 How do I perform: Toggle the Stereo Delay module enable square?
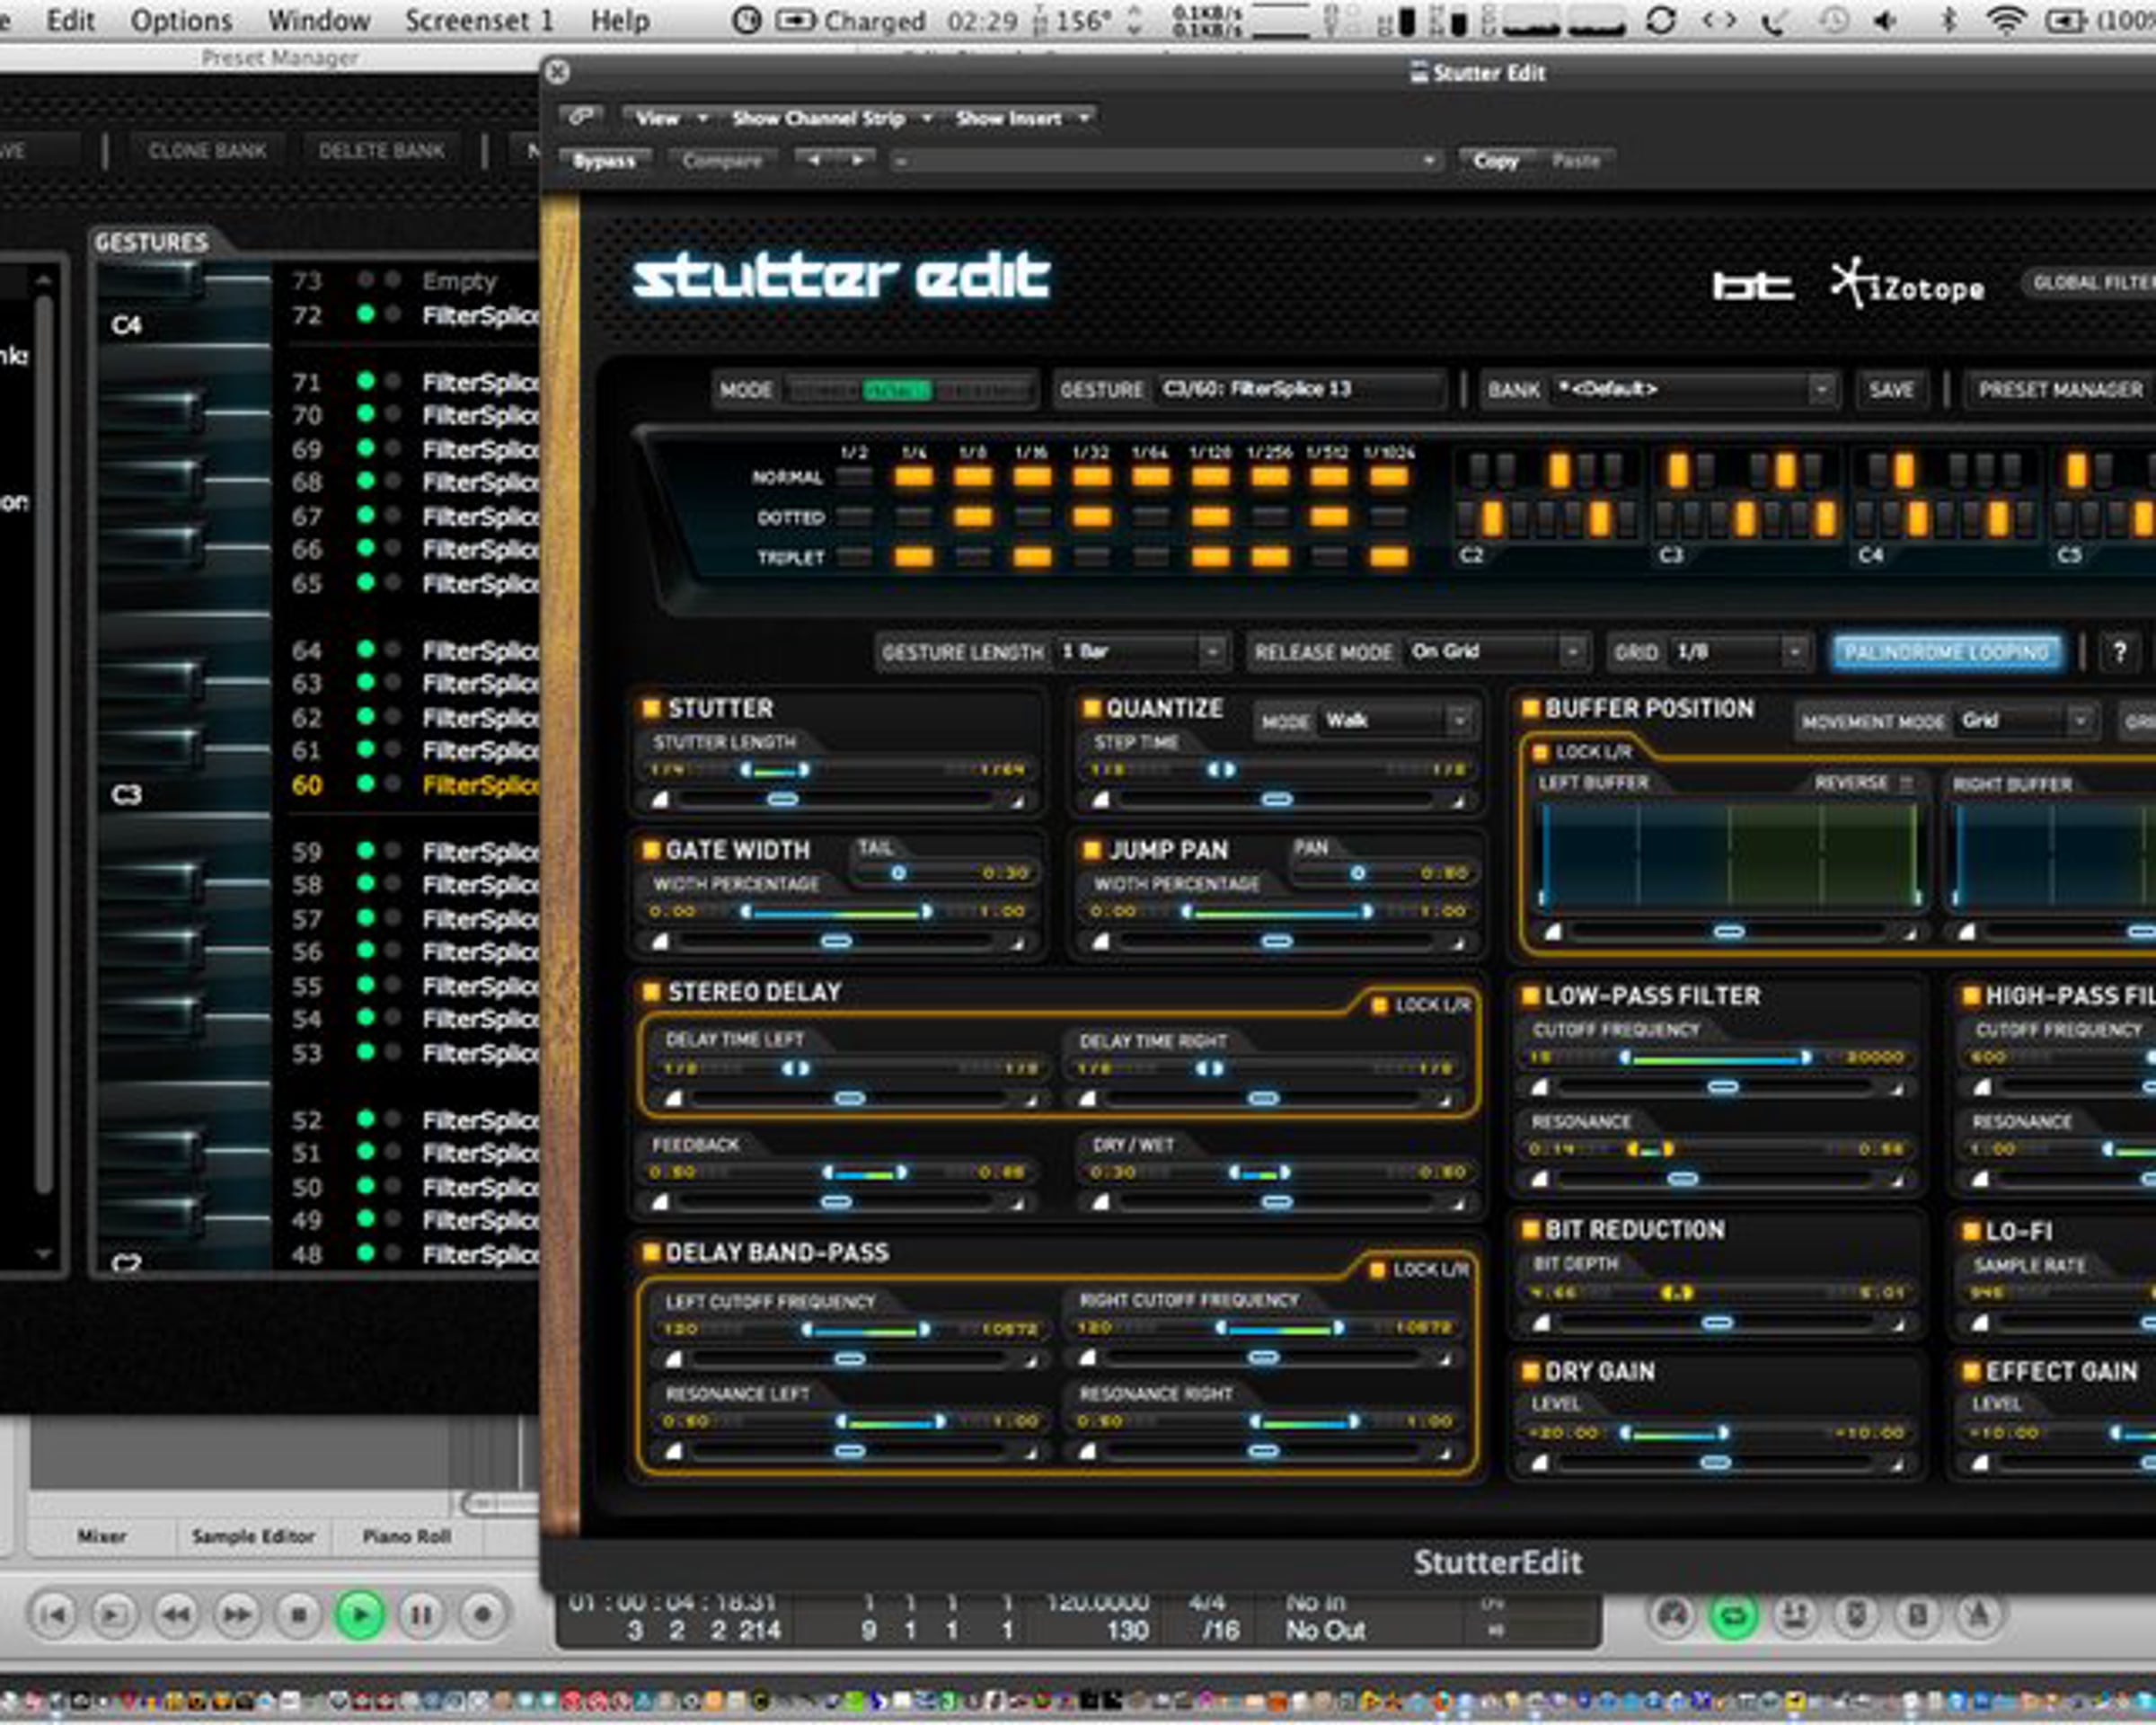point(651,992)
